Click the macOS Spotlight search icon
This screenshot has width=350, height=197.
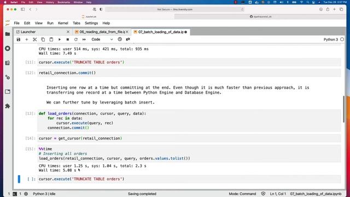(x=308, y=2)
